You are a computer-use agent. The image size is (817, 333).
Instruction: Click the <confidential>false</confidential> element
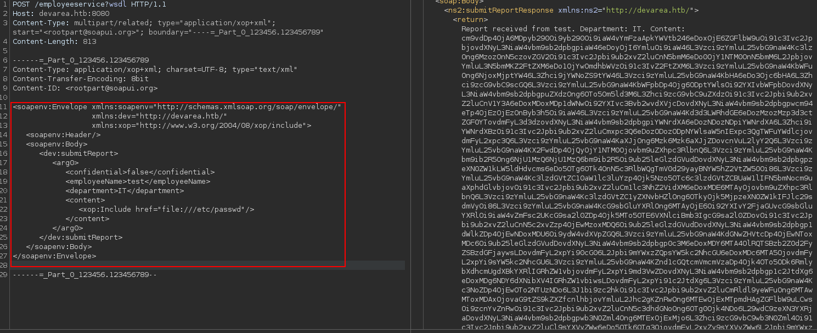[140, 172]
